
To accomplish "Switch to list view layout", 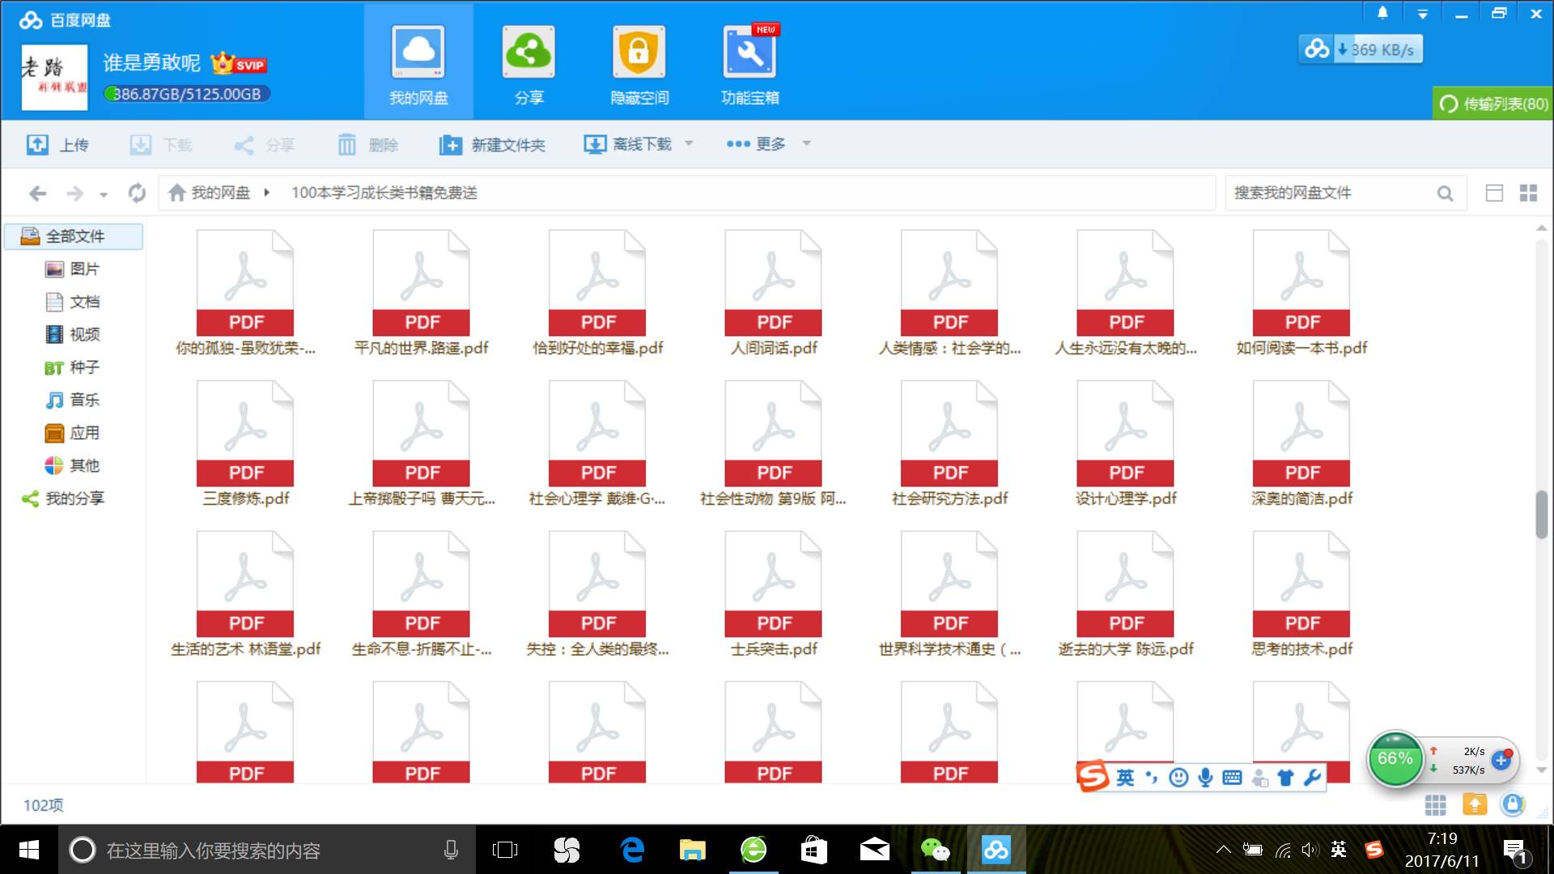I will (1494, 193).
